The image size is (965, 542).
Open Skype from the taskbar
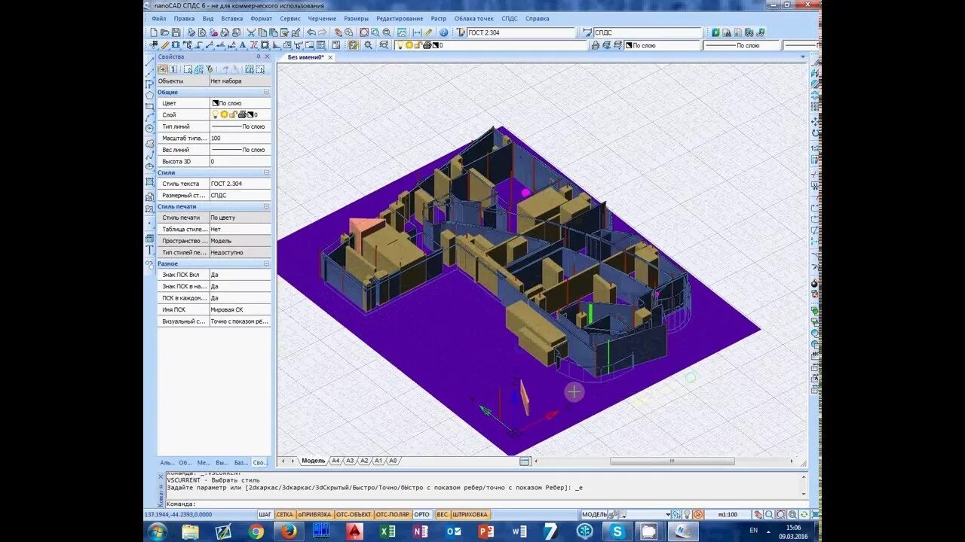(x=617, y=531)
